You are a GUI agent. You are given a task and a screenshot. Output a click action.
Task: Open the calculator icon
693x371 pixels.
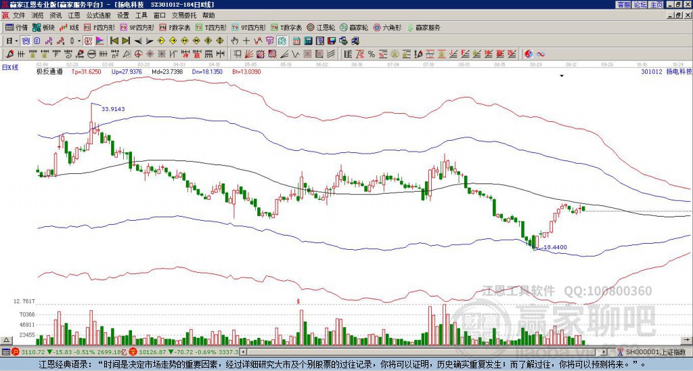coord(308,41)
